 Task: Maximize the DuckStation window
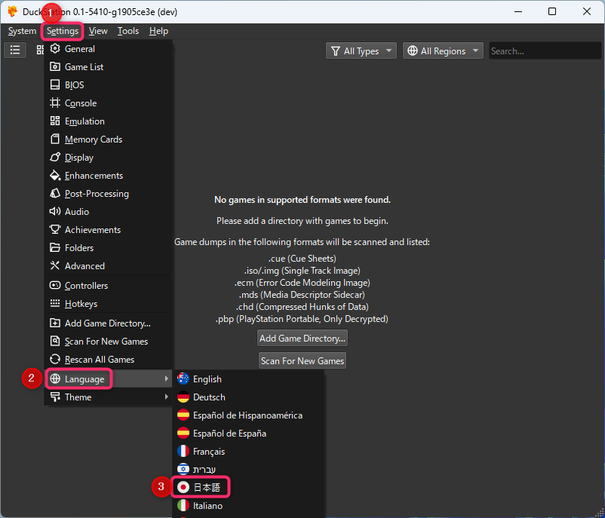pos(552,11)
